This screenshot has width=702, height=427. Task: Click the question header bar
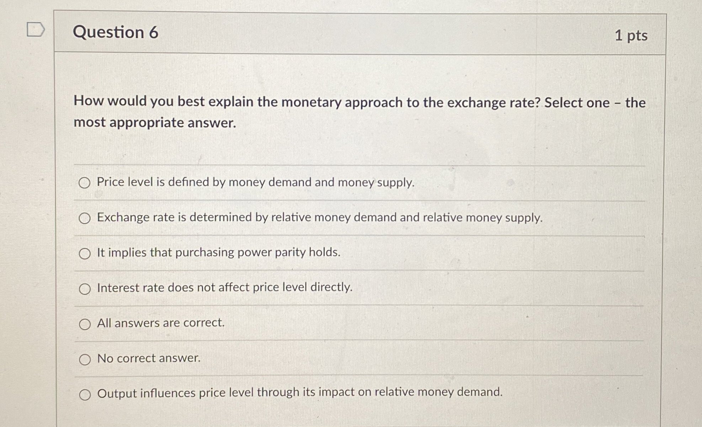pos(356,34)
